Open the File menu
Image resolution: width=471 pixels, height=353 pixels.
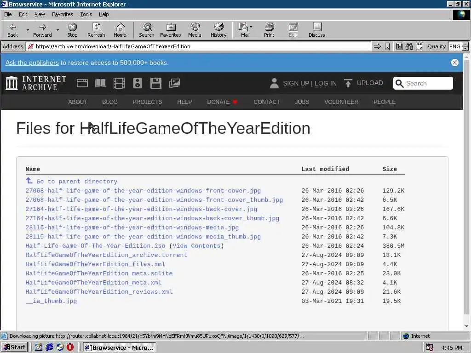click(8, 14)
